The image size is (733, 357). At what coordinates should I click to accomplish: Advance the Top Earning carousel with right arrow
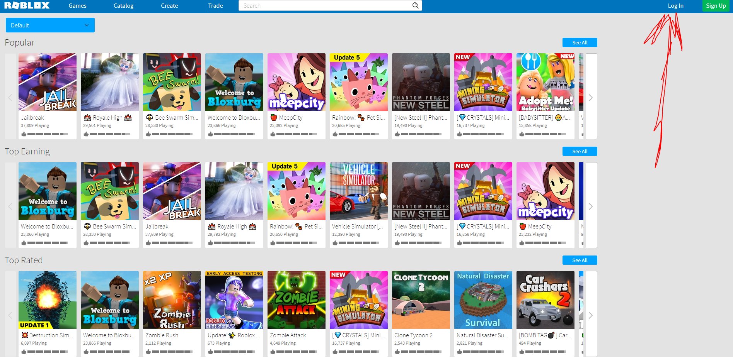(591, 205)
